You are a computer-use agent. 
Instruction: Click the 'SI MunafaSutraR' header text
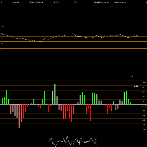coord(36,2)
